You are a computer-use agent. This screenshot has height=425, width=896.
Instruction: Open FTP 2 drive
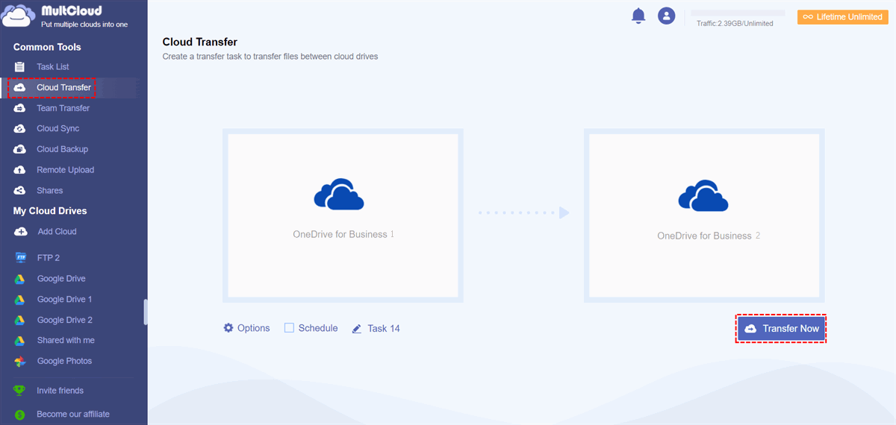click(x=49, y=258)
